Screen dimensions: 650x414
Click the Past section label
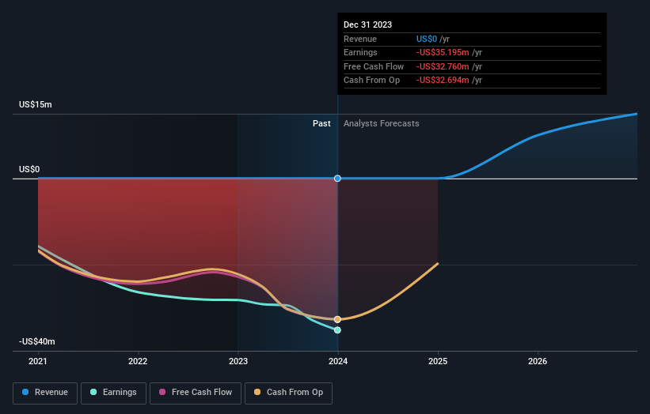click(321, 124)
